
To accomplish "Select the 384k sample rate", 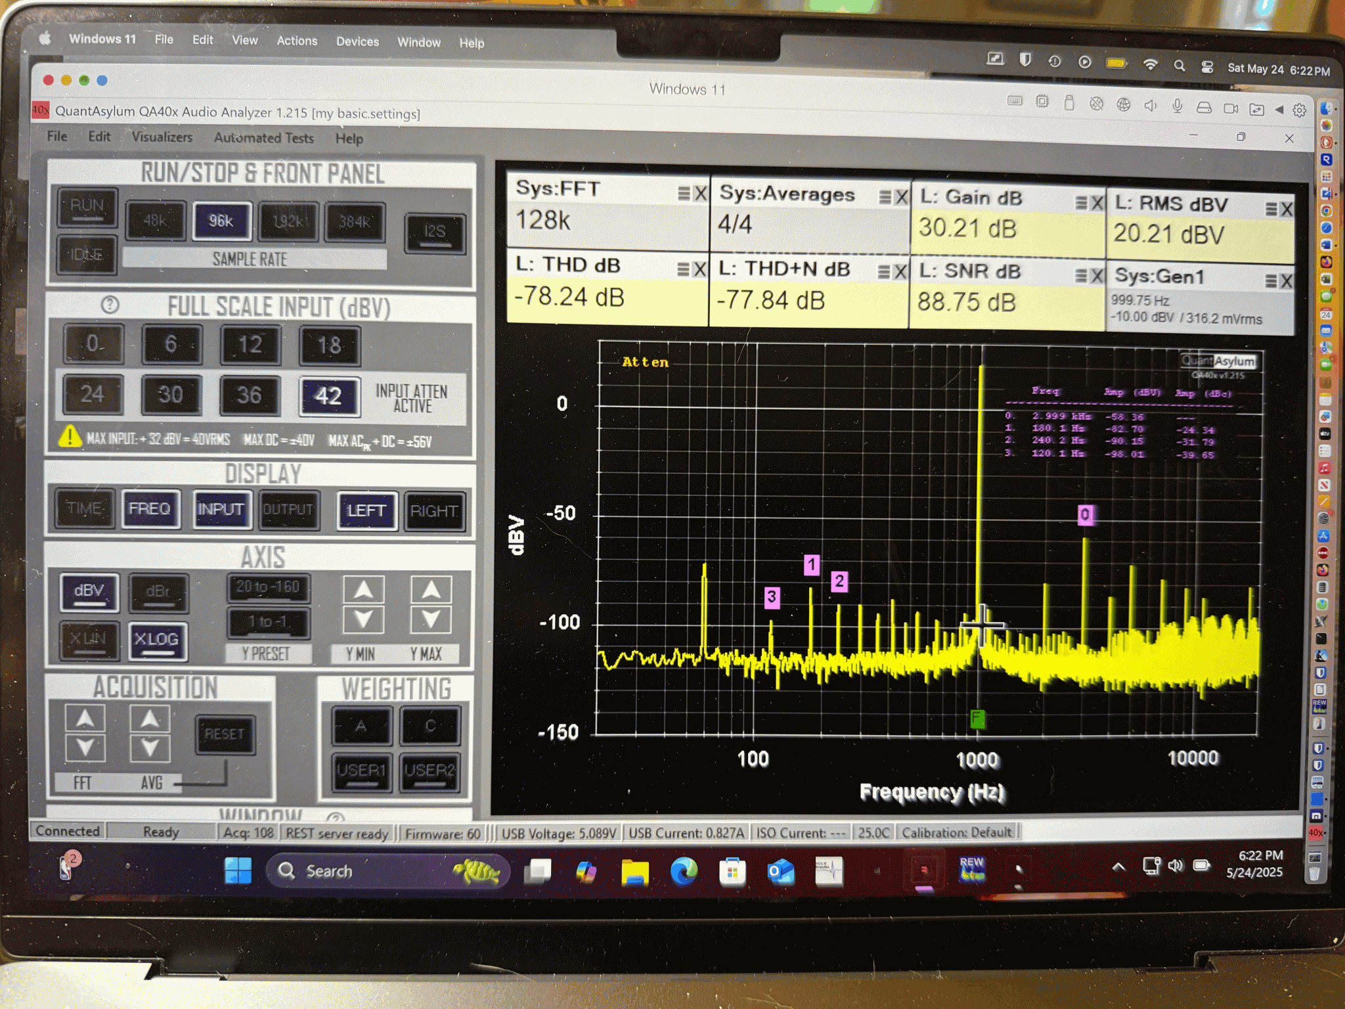I will tap(355, 223).
